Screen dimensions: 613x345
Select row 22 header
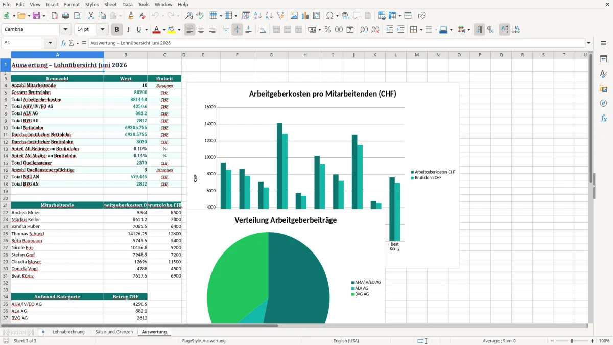[x=6, y=212]
